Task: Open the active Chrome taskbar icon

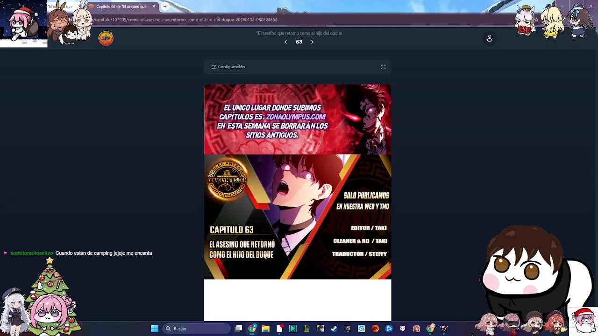Action: 252,329
